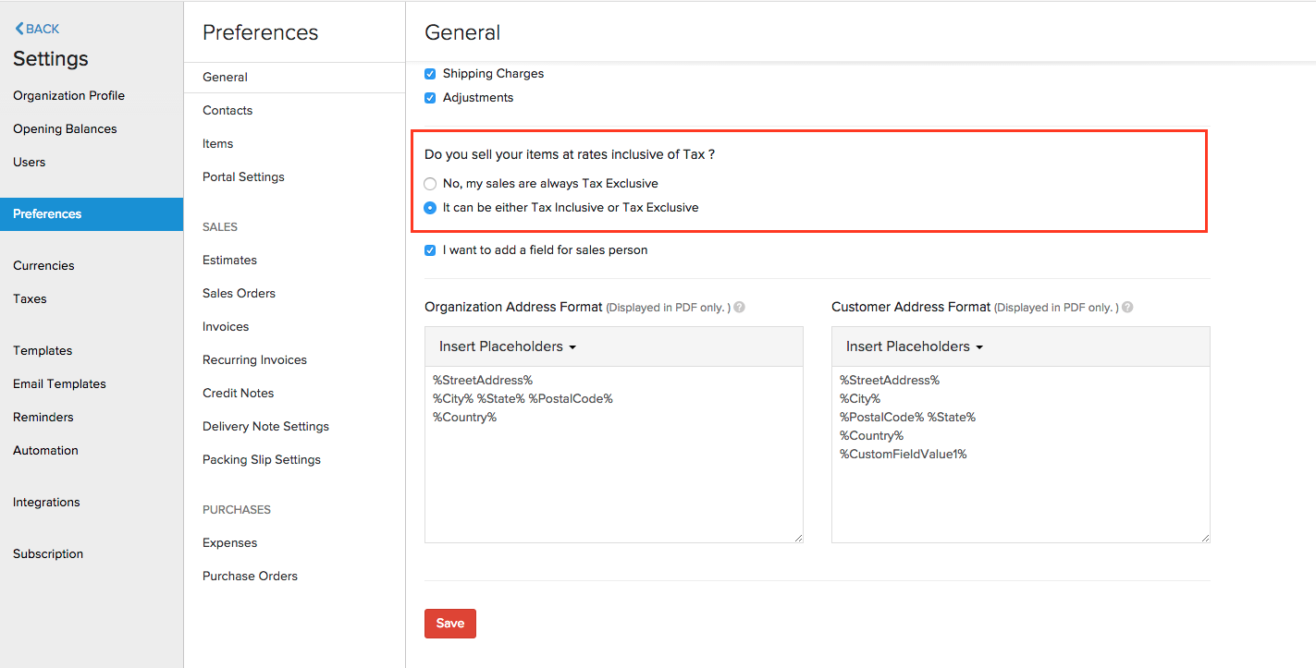
Task: Open the Contacts preferences section
Action: pyautogui.click(x=228, y=111)
